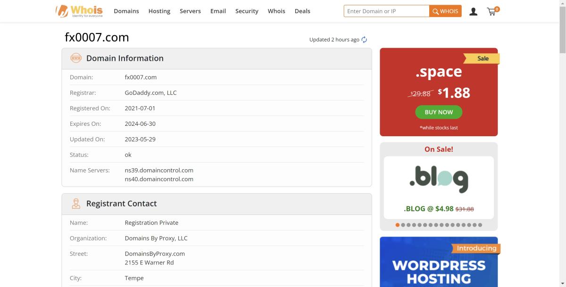
Task: Open the user account icon
Action: pos(473,11)
